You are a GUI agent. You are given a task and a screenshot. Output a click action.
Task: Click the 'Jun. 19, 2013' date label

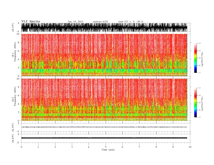pyautogui.click(x=75, y=22)
